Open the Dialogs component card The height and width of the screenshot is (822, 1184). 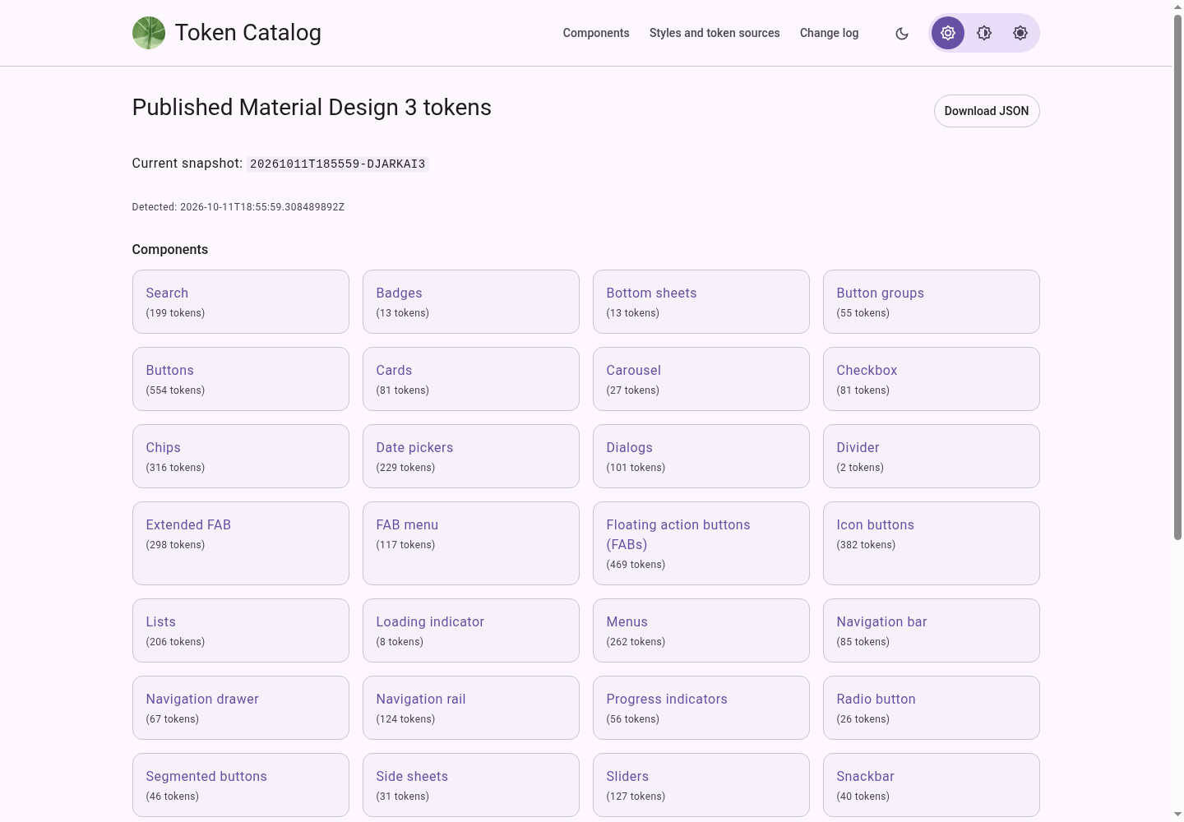coord(701,456)
